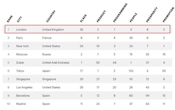Click Barcelona's Prosperity value 141

click(147, 96)
